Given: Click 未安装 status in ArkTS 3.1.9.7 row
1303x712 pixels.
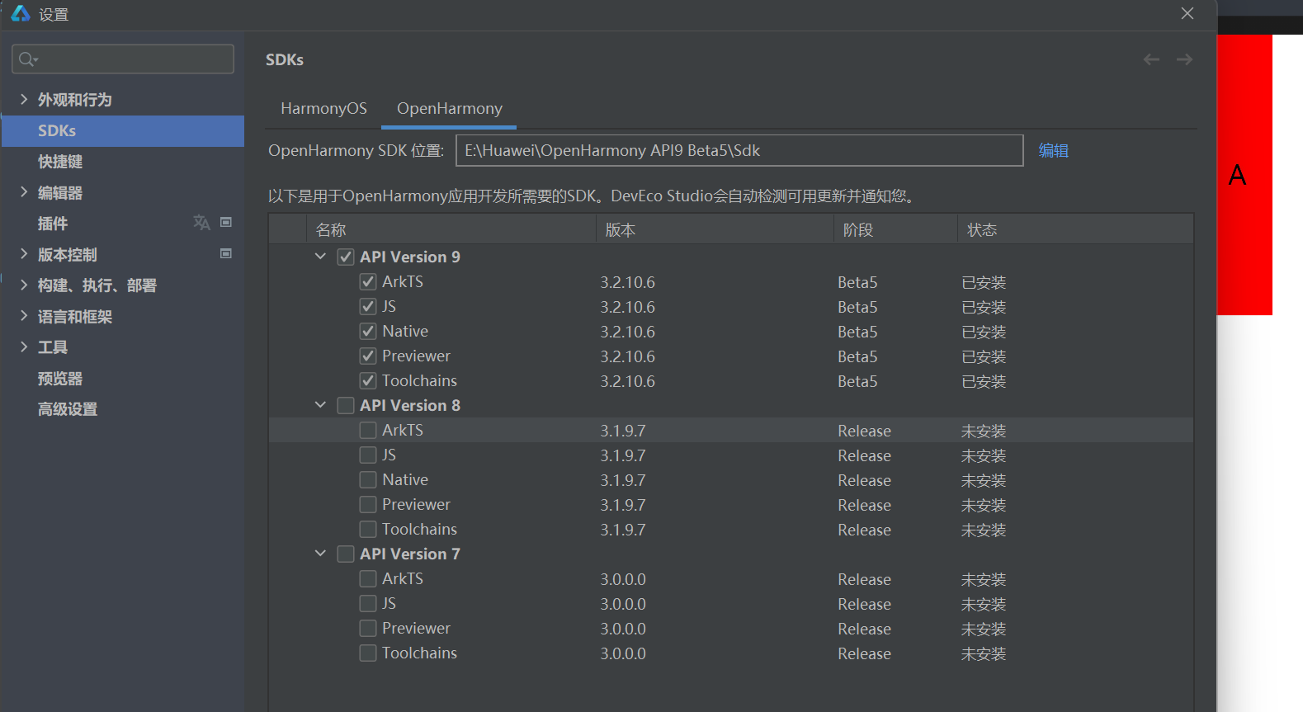Looking at the screenshot, I should click(x=984, y=431).
